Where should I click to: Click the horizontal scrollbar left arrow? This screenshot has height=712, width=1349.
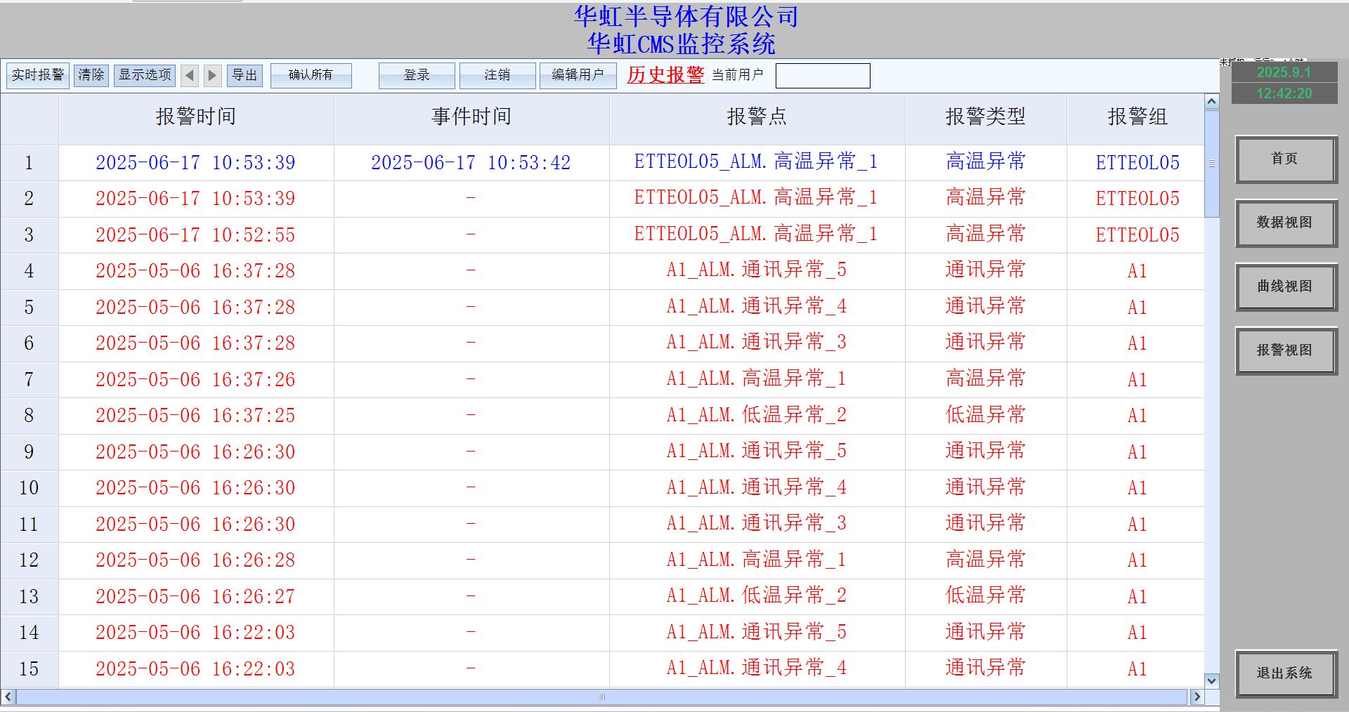pyautogui.click(x=8, y=697)
